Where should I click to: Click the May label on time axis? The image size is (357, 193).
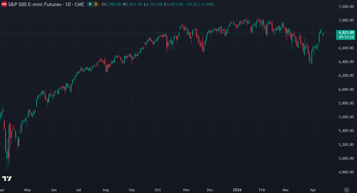(28, 190)
